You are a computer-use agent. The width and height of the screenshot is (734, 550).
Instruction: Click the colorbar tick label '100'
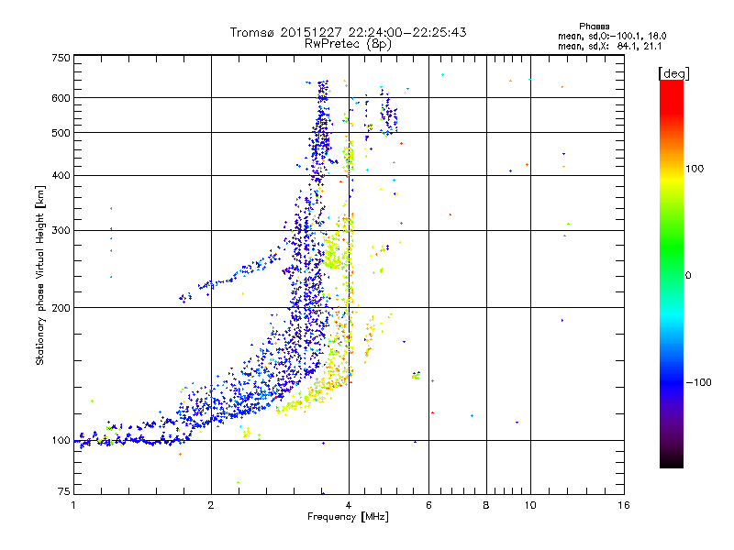pyautogui.click(x=695, y=169)
